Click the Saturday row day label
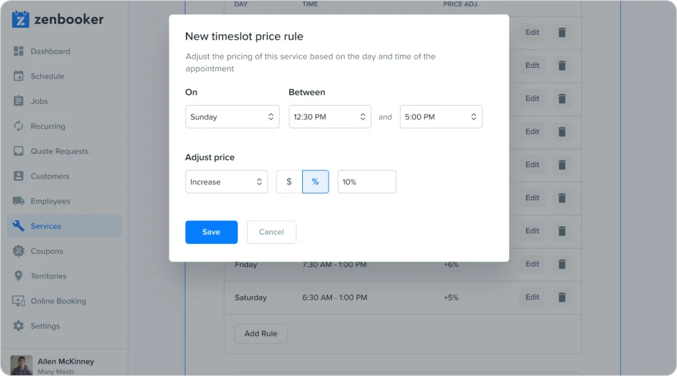 (x=251, y=297)
